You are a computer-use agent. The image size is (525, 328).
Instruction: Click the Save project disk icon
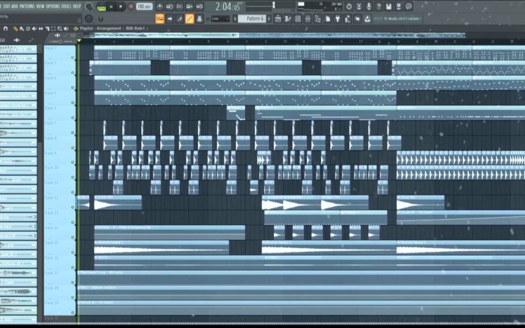[389, 6]
